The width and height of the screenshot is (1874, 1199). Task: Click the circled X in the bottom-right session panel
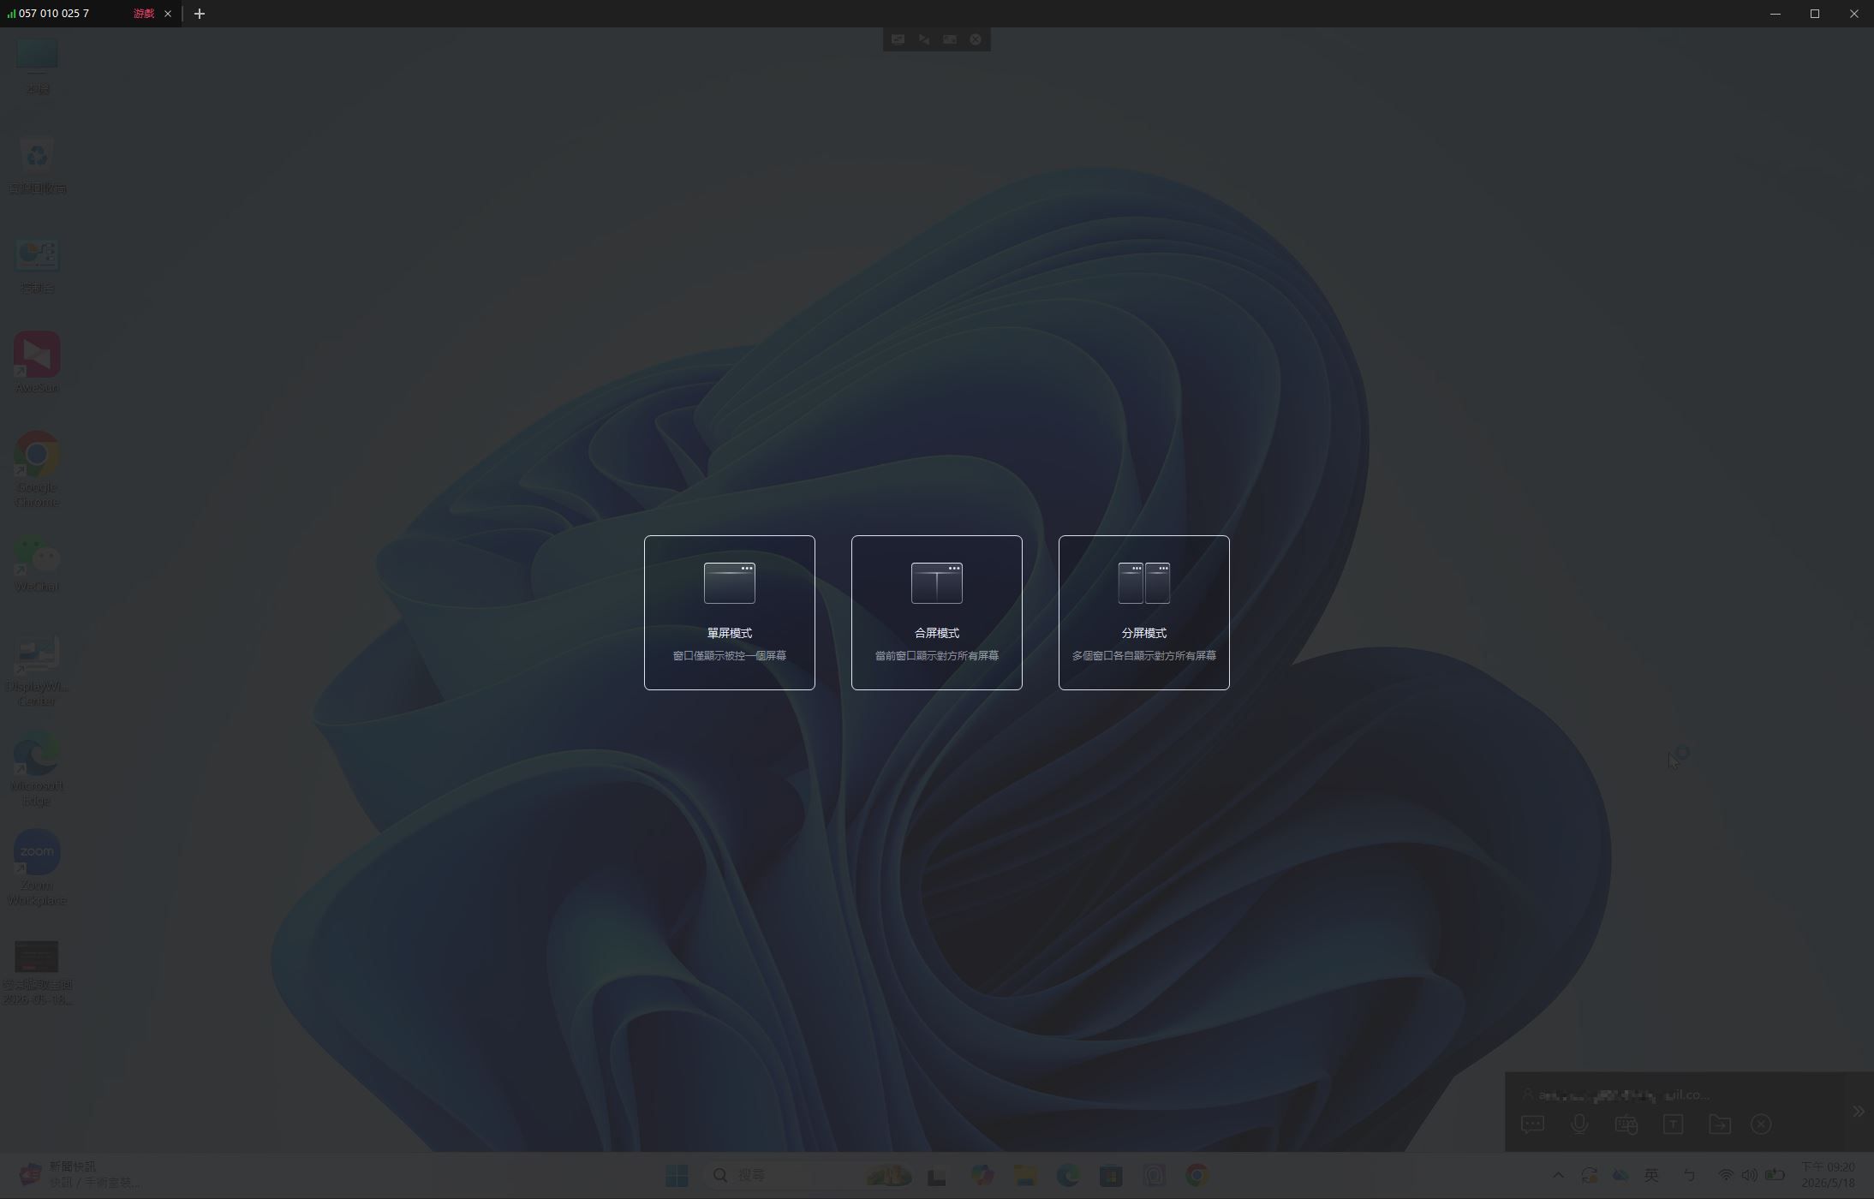[1761, 1124]
